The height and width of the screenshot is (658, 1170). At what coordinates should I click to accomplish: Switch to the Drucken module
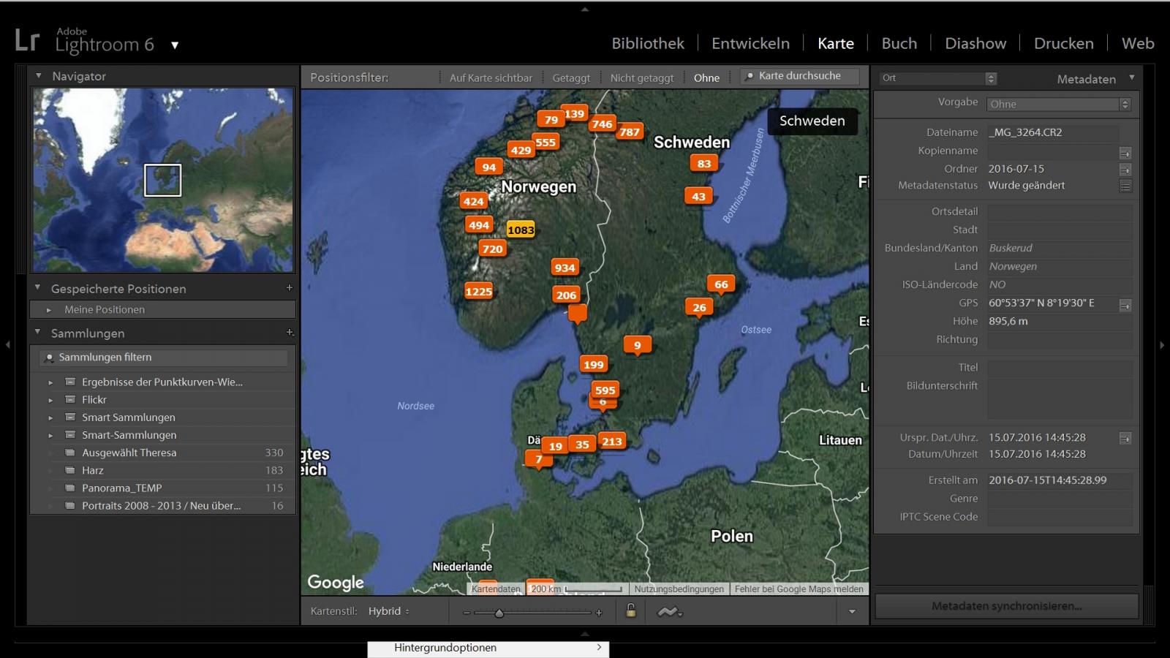pyautogui.click(x=1063, y=43)
